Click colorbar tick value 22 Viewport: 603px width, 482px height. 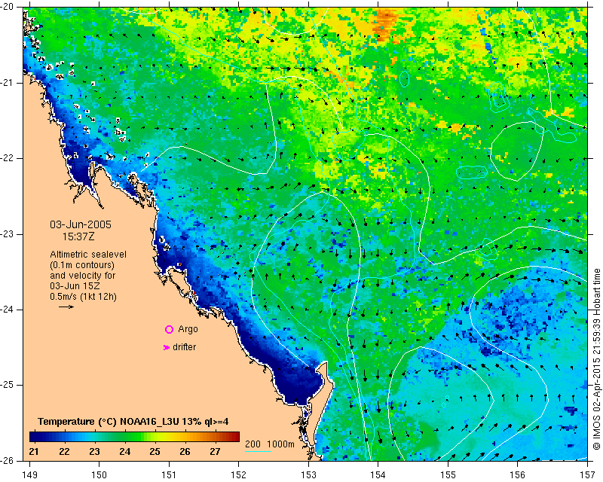(64, 451)
